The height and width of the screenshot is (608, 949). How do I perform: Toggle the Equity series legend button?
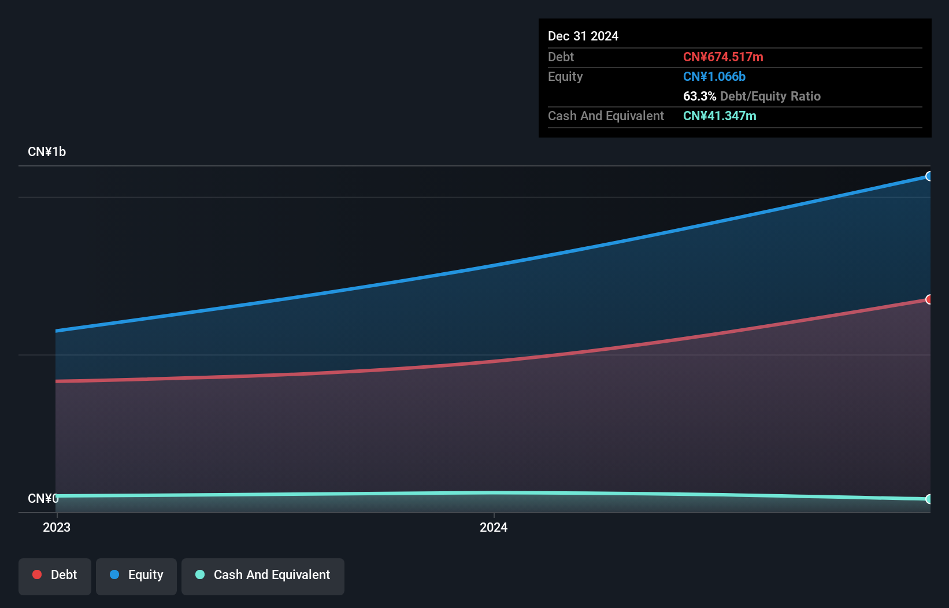[x=136, y=576]
